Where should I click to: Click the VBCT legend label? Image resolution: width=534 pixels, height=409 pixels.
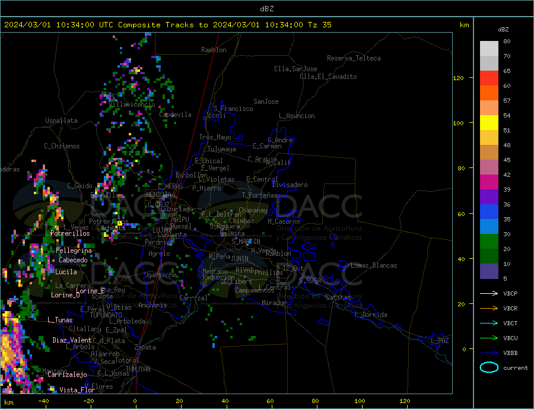[x=510, y=323]
